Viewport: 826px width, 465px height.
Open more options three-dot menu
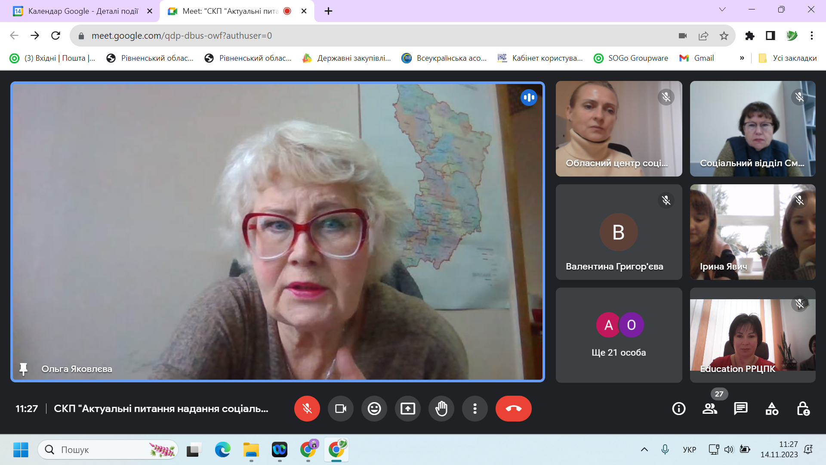pos(475,408)
